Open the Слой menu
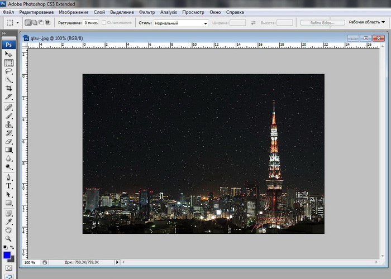391x279 pixels. pyautogui.click(x=99, y=12)
